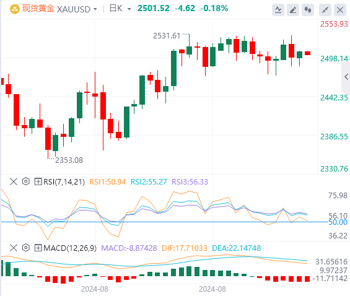
Task: Remove the MACD indicator panel
Action: pos(14,248)
